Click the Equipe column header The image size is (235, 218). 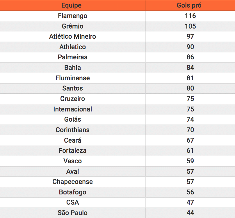[72, 6]
